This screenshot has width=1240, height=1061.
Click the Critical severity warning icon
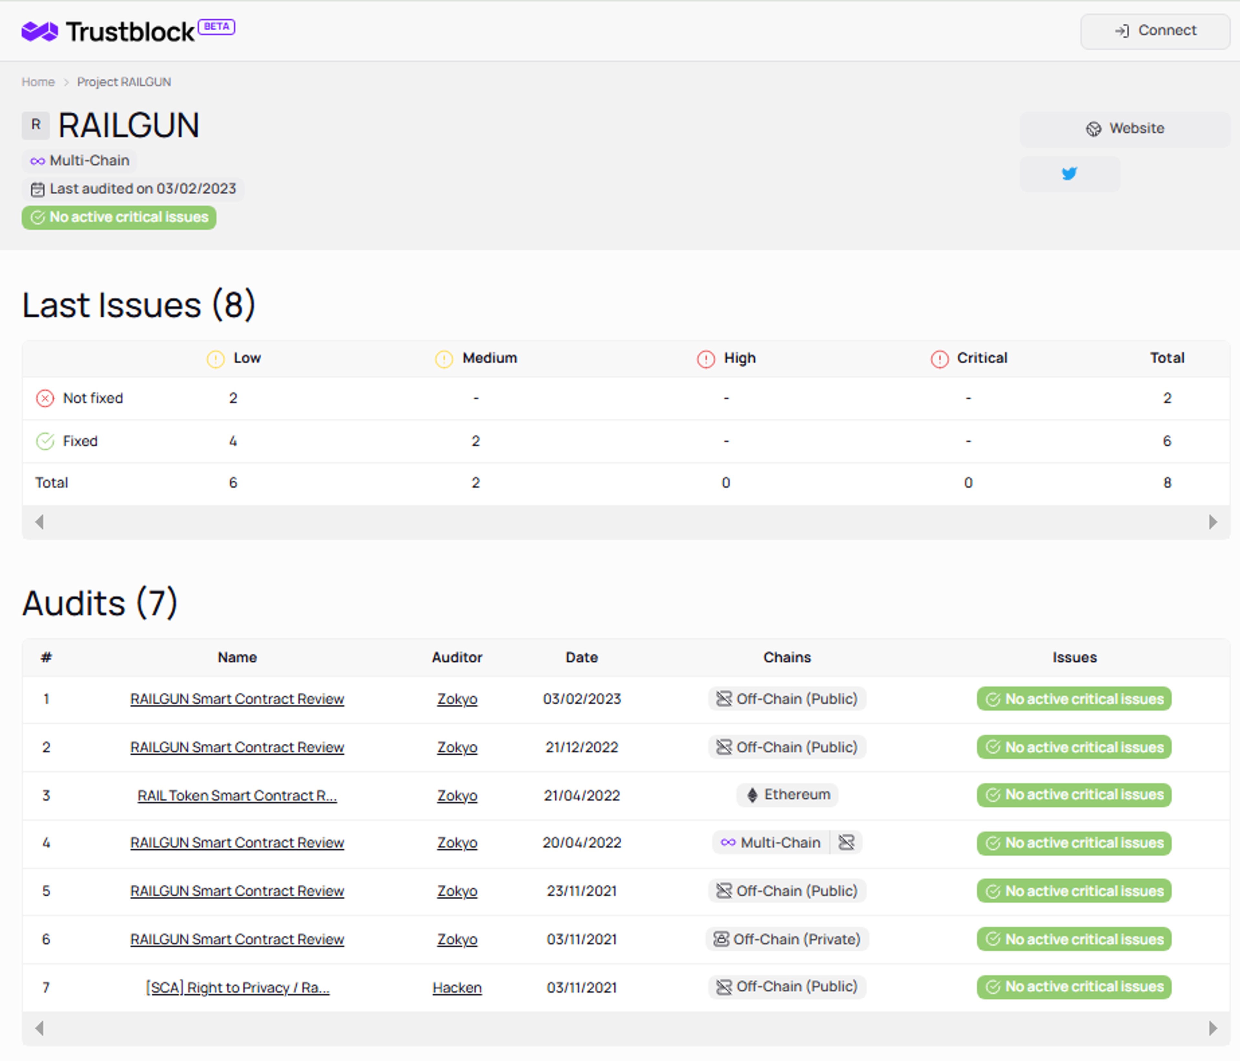tap(940, 359)
